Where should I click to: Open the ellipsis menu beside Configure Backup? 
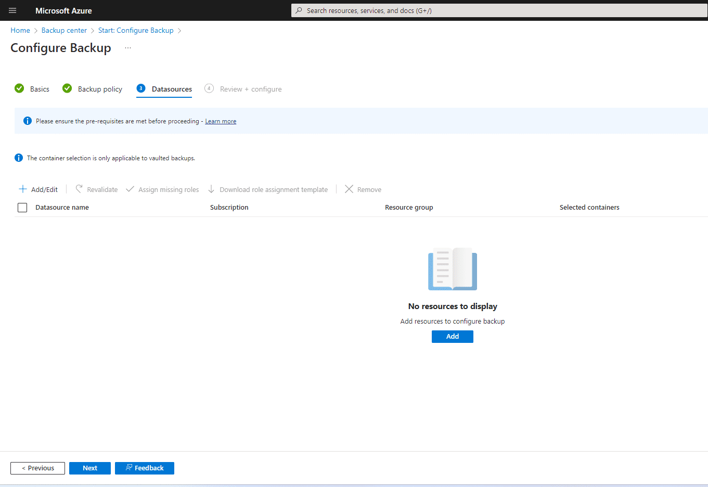(128, 48)
